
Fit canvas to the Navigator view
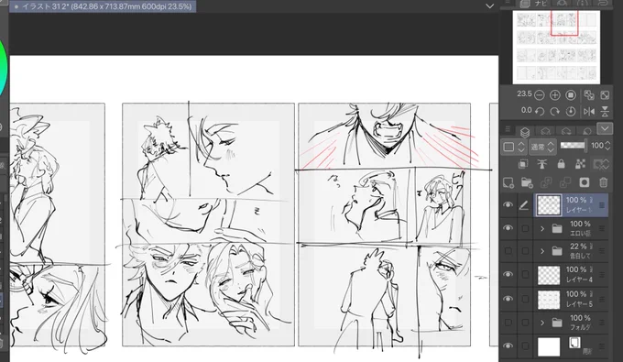click(x=589, y=95)
